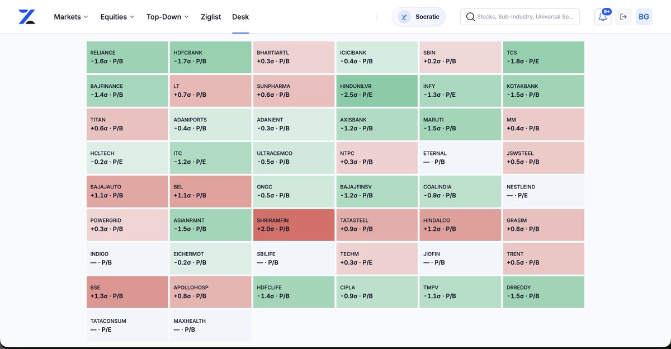Click the APOLLOHOSP tile

click(210, 292)
